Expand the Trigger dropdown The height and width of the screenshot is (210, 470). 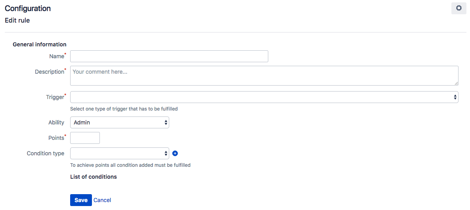[264, 97]
